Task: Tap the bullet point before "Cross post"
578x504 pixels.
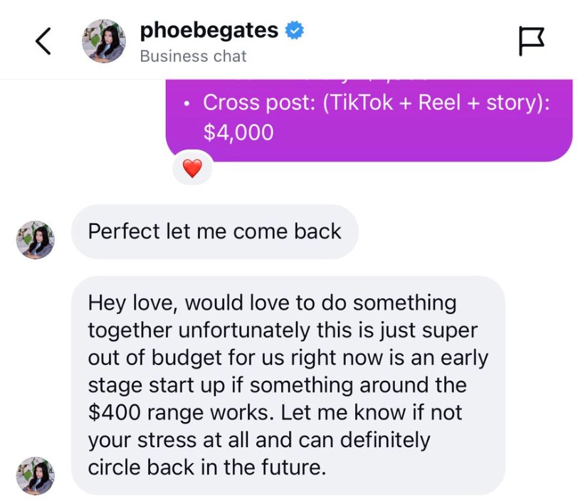Action: (186, 103)
